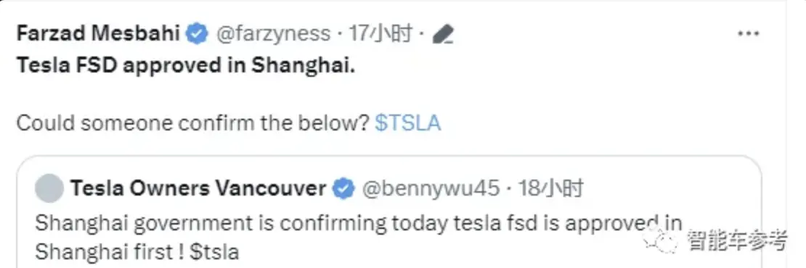806x268 pixels.
Task: Open the three-dot more options menu
Action: coord(748,34)
